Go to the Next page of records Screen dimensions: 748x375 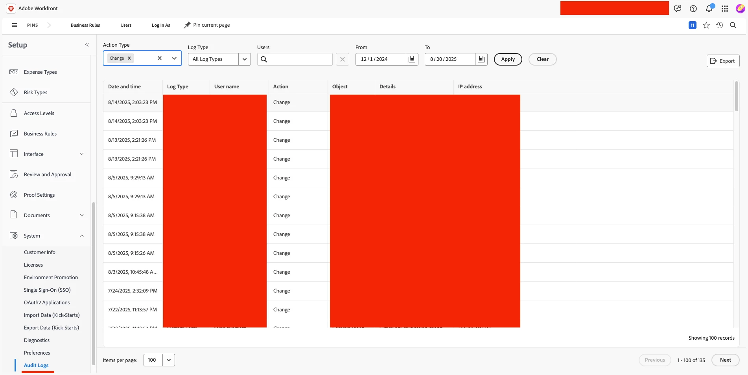pyautogui.click(x=725, y=360)
